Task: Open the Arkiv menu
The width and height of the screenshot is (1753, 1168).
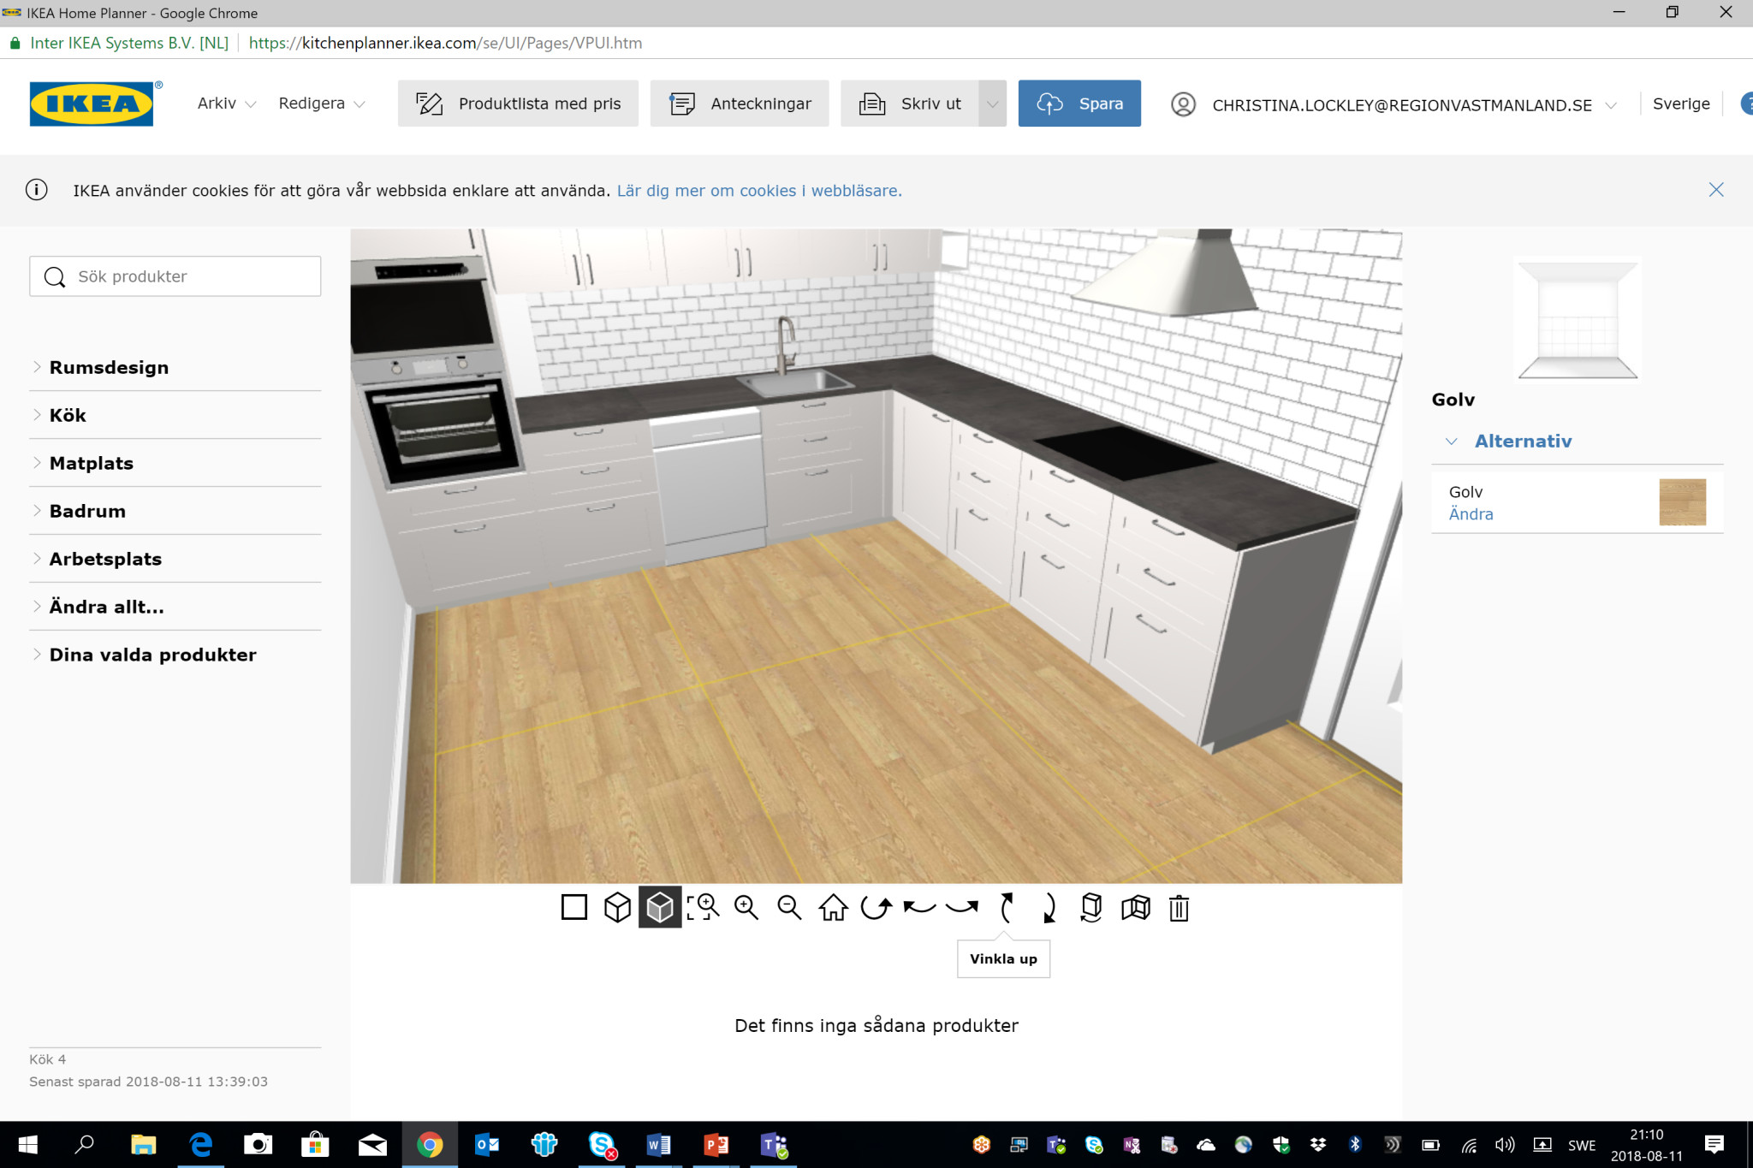Action: pos(226,104)
